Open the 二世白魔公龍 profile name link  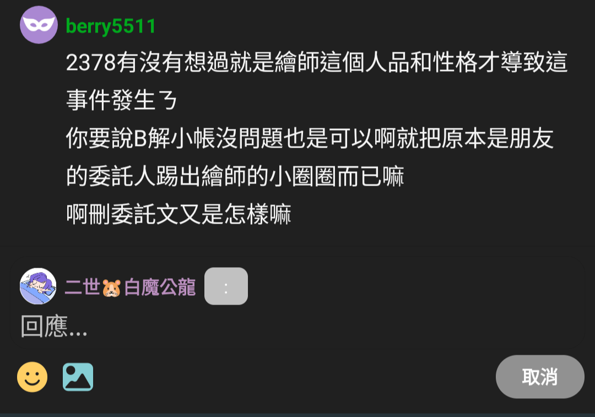tap(130, 287)
